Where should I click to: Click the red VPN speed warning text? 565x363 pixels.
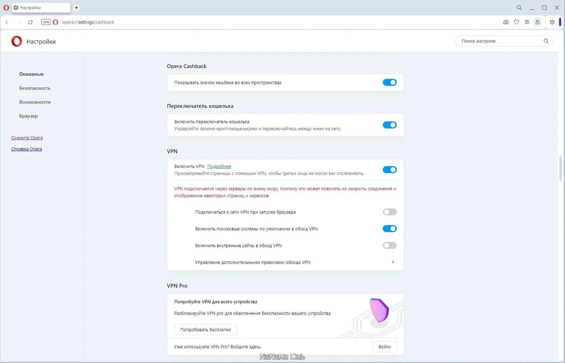tap(285, 192)
